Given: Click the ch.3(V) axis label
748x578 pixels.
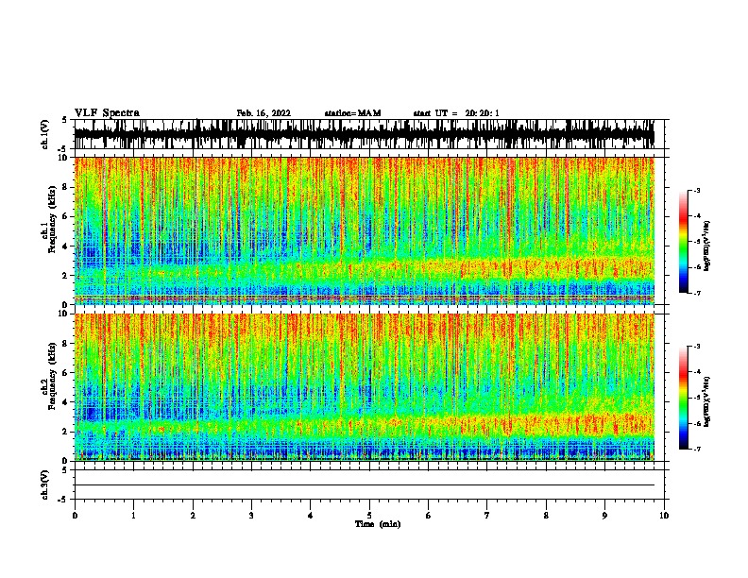Looking at the screenshot, I should tap(45, 484).
